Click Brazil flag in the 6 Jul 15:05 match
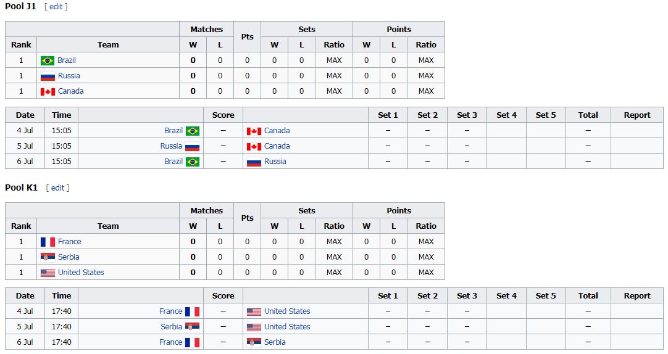This screenshot has height=354, width=668. (193, 162)
